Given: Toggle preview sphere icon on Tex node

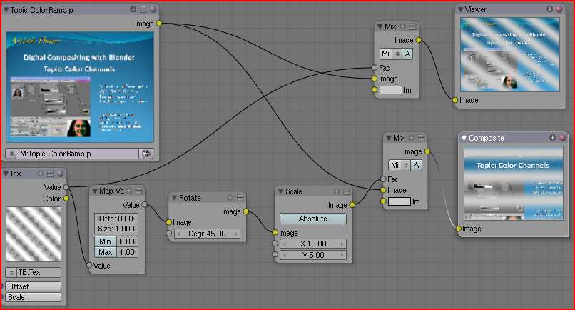Looking at the screenshot, I should click(60, 174).
